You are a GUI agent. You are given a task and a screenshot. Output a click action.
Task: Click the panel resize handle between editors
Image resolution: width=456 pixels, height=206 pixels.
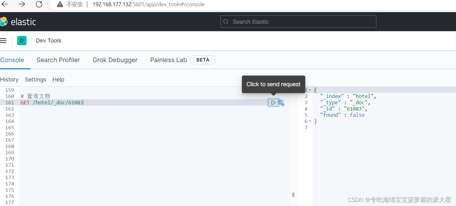pos(293,194)
